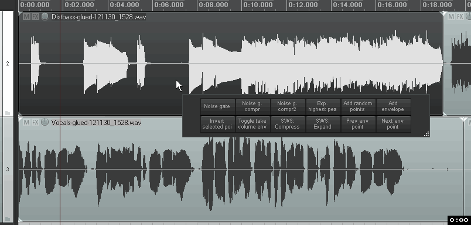Click Add random points button
The height and width of the screenshot is (225, 471).
[358, 106]
